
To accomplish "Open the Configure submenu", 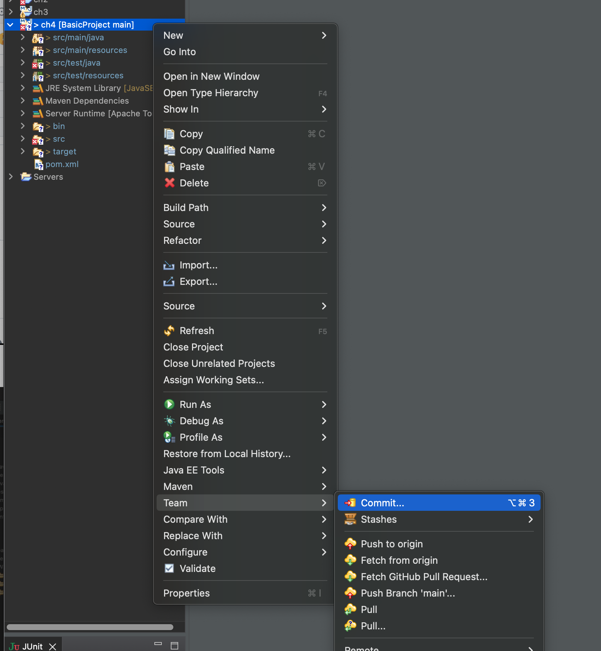I will point(245,552).
